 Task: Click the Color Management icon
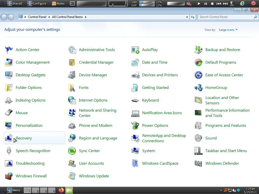(9, 62)
